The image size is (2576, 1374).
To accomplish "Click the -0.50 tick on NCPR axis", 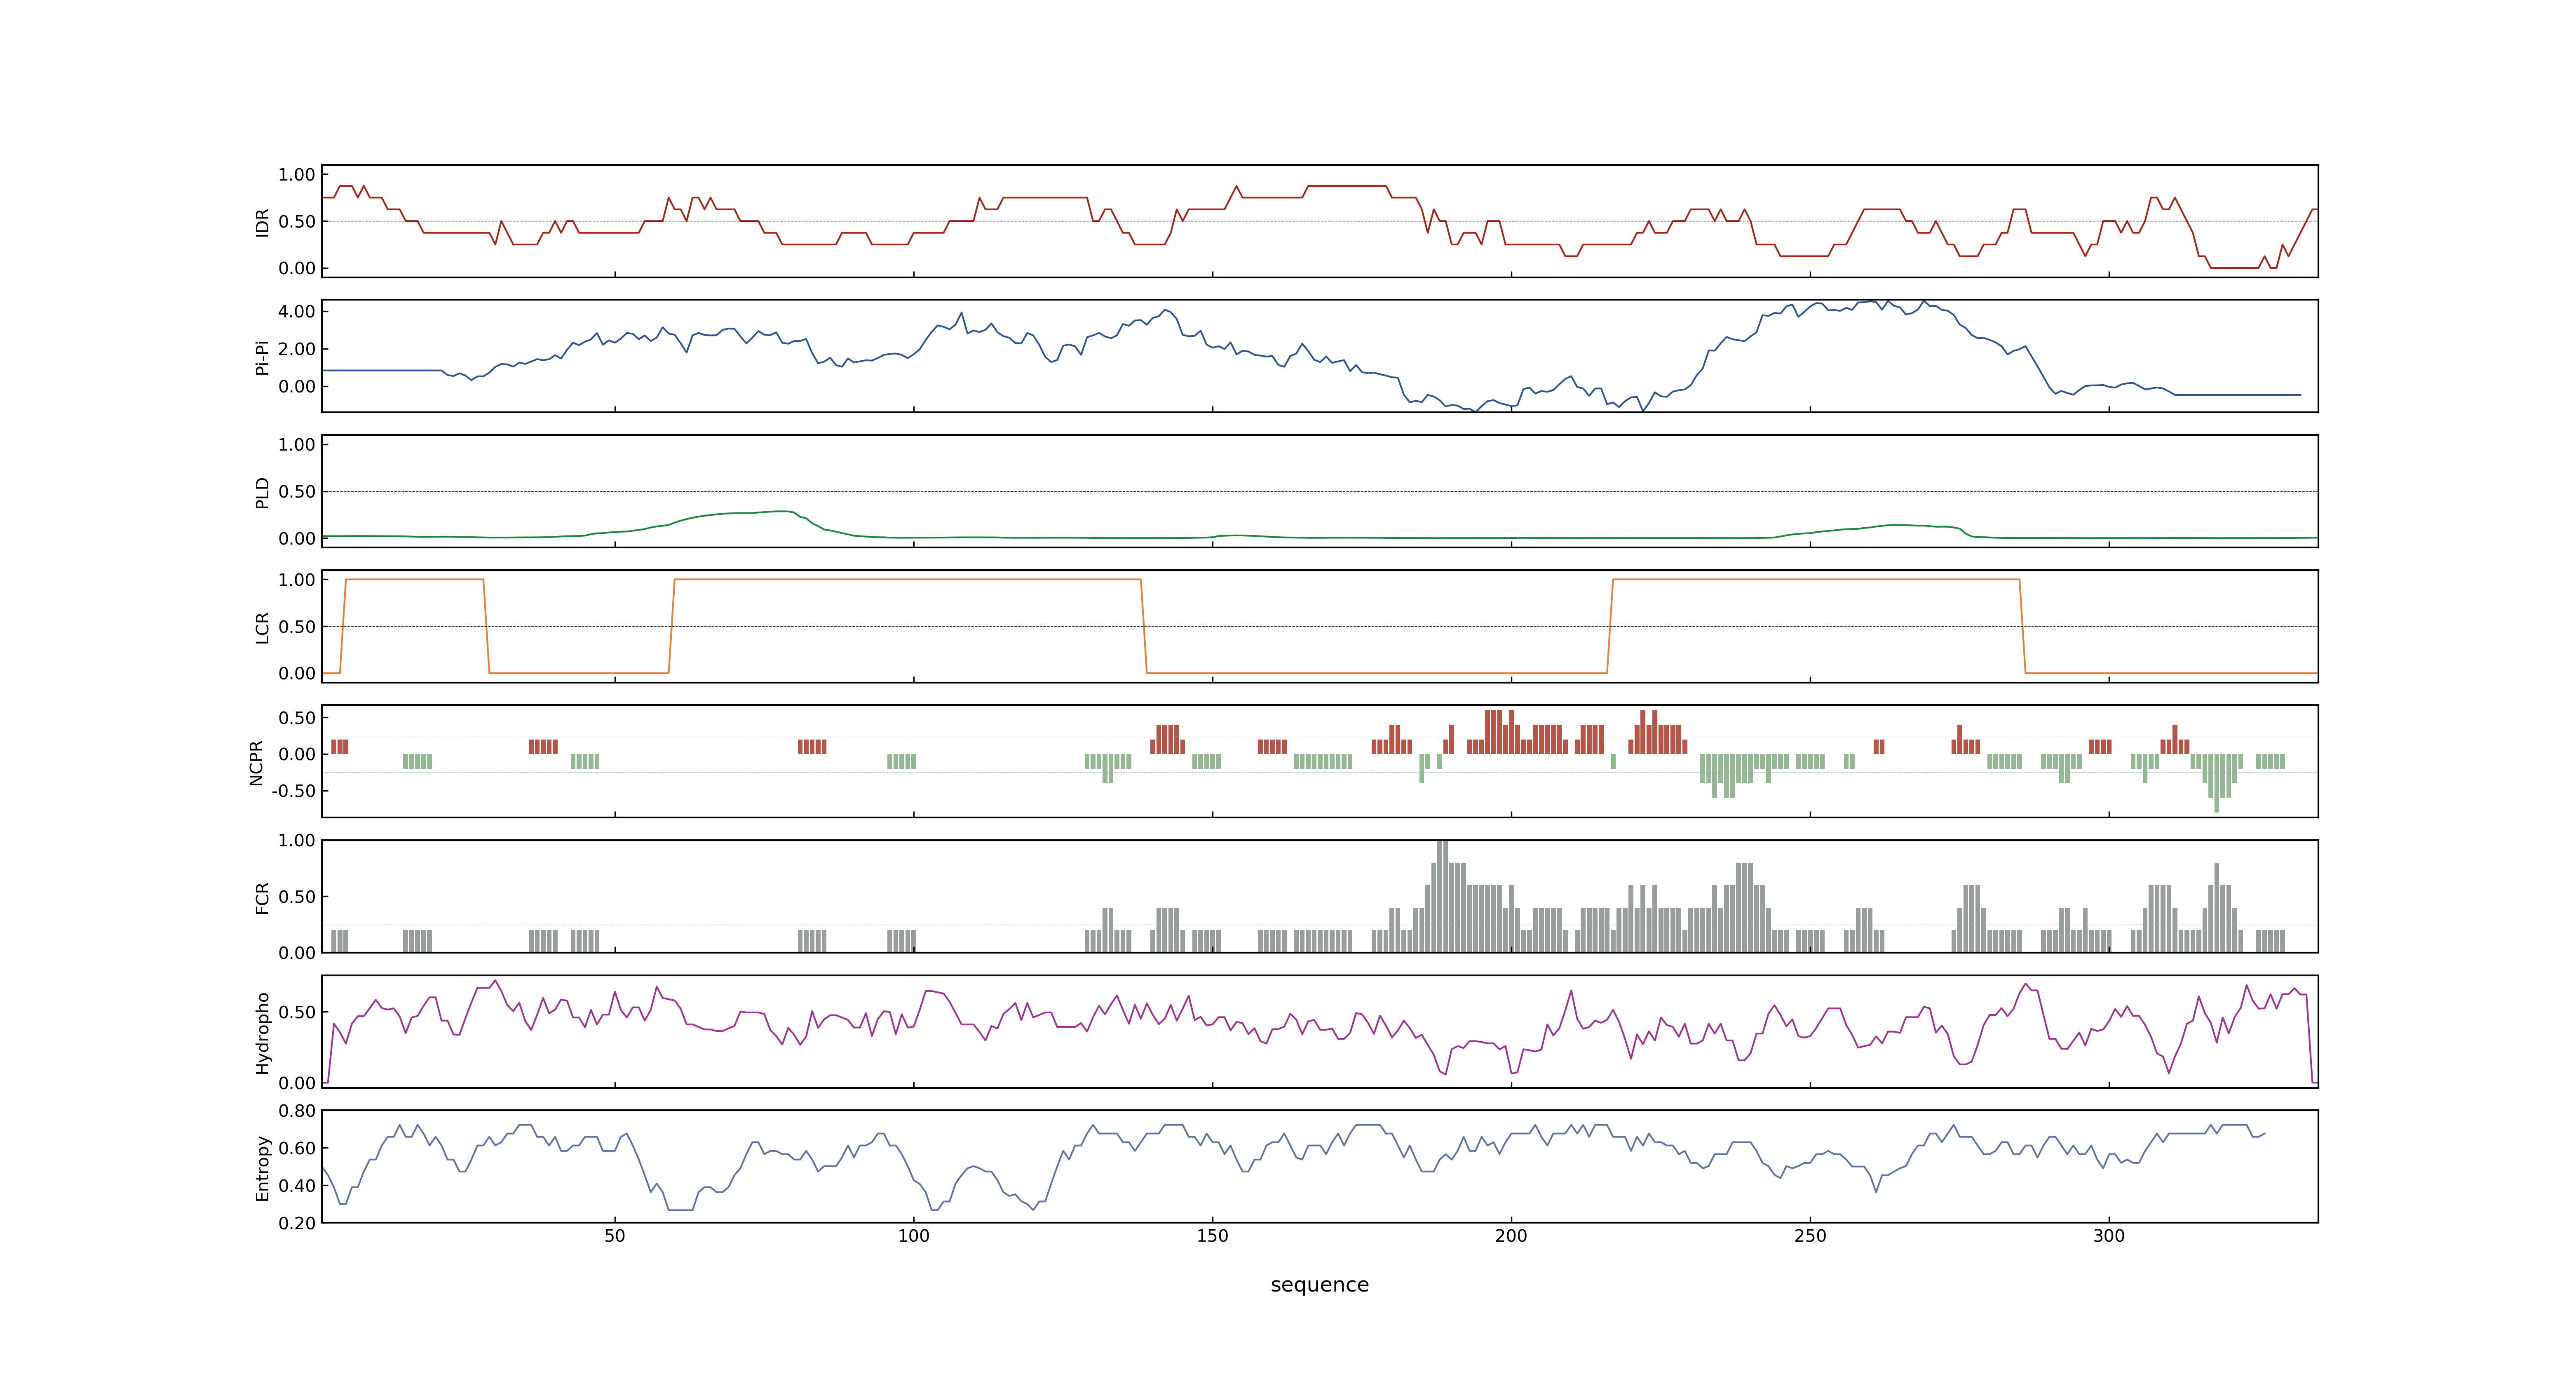I will click(293, 791).
